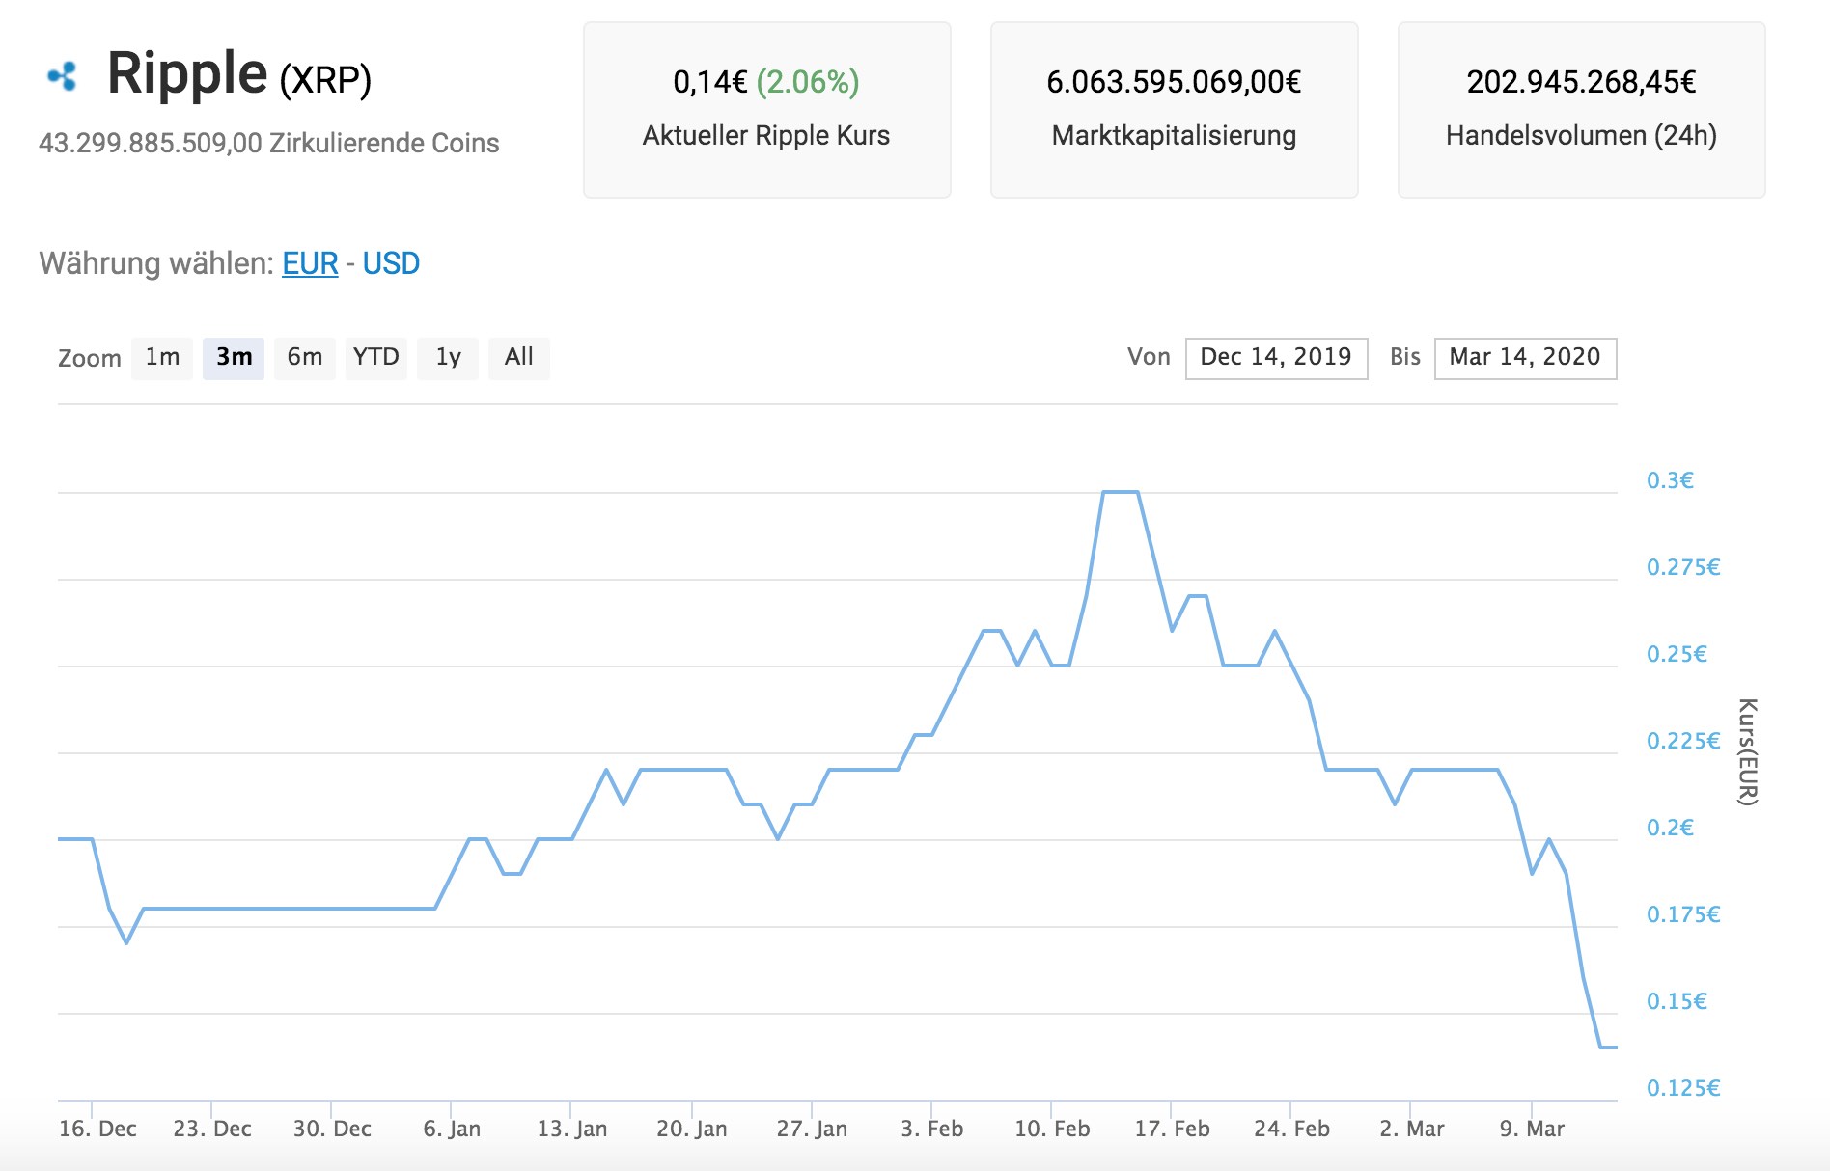1830x1171 pixels.
Task: Click the 0.125€ axis label
Action: click(1683, 1088)
